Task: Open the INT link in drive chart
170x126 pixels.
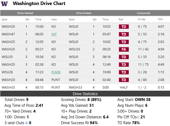Action: click(x=54, y=34)
